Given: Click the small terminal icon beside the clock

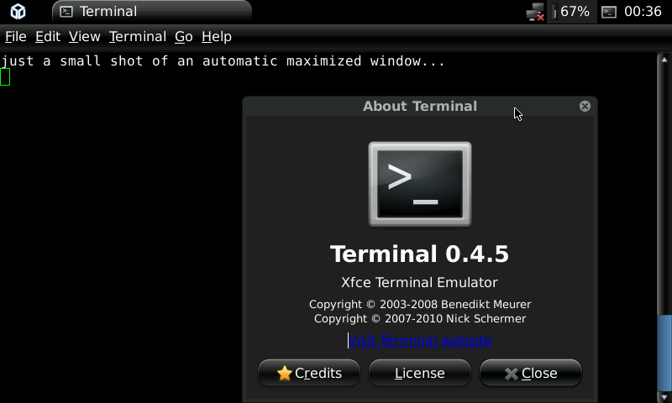Looking at the screenshot, I should pos(609,12).
